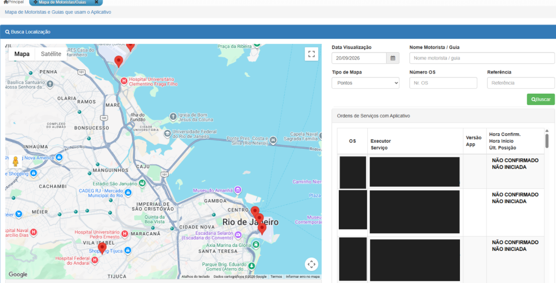
Task: Click the Google logo on the map
Action: pos(18,275)
